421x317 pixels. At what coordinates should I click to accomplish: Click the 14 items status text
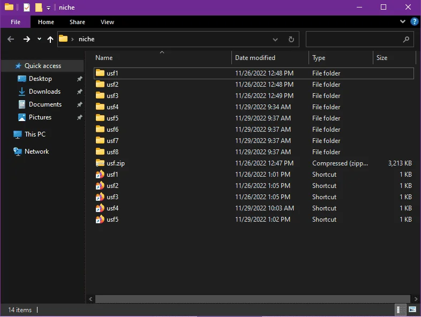tap(20, 310)
